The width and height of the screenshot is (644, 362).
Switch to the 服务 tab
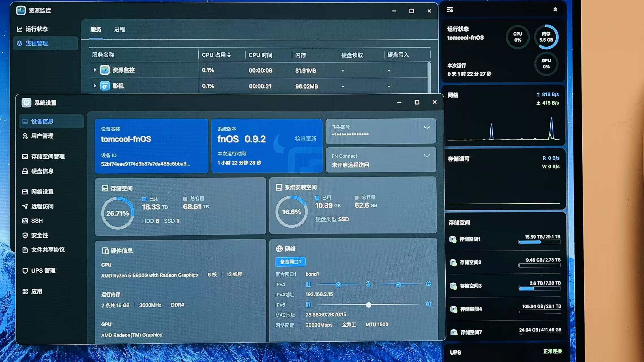pos(96,29)
